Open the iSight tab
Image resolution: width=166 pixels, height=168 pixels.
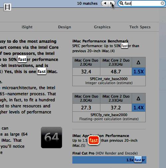tap(27, 27)
